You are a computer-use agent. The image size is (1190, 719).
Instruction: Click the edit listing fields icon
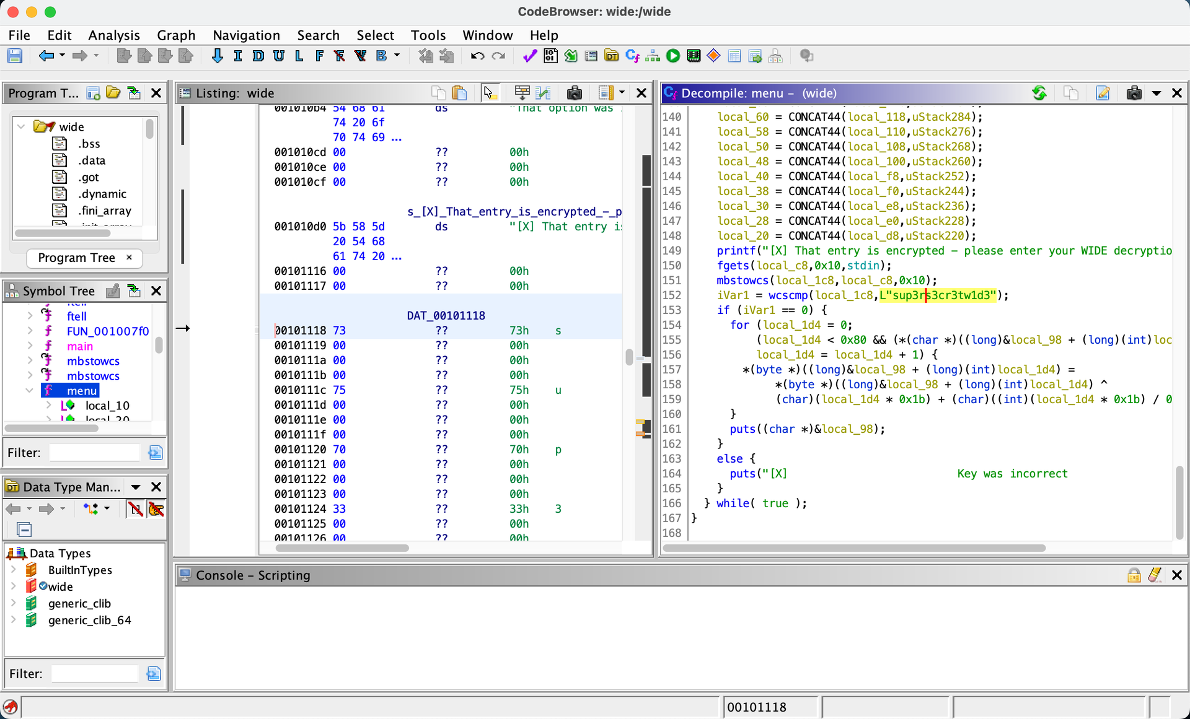tap(522, 93)
